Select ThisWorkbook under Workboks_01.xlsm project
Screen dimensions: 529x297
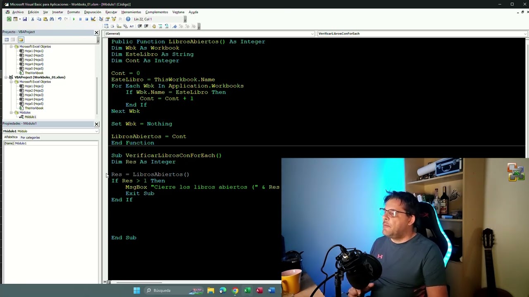pyautogui.click(x=34, y=108)
